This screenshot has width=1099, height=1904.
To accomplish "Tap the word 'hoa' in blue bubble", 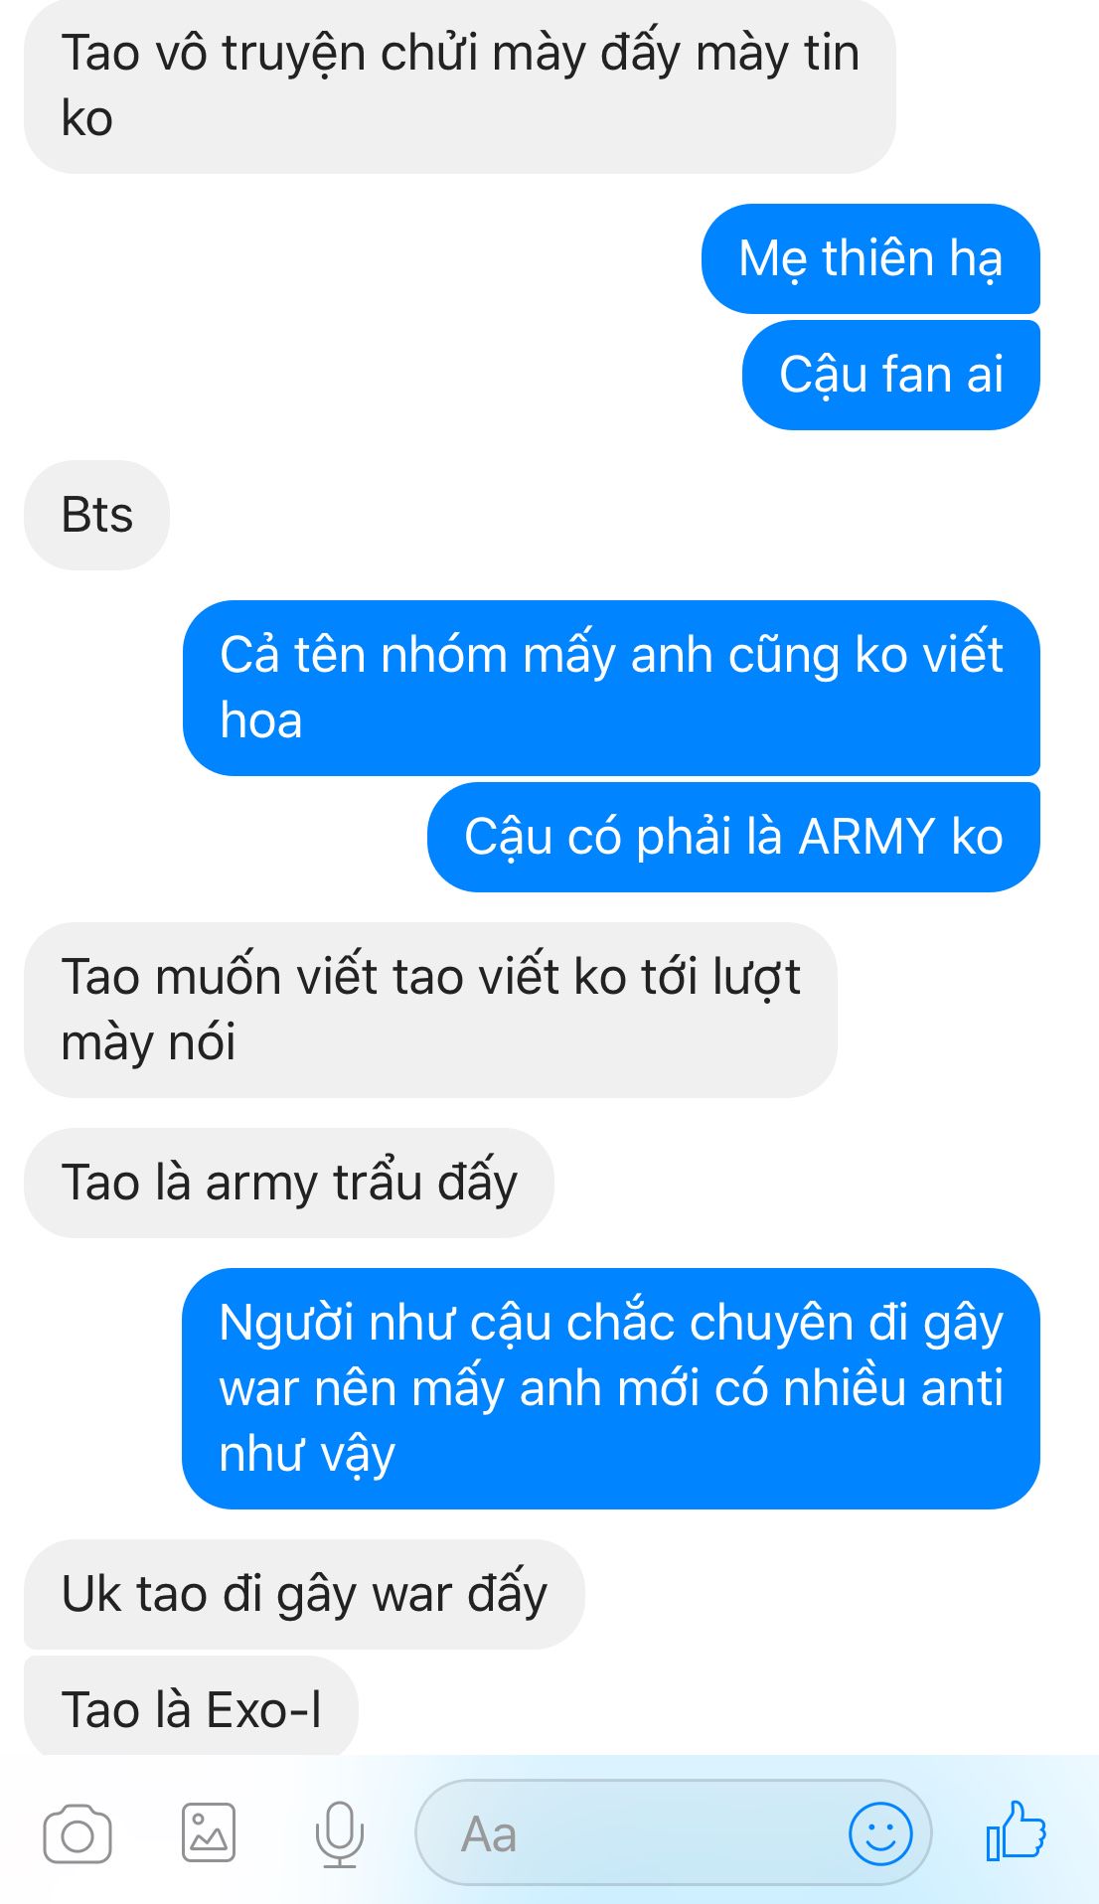I will point(261,720).
